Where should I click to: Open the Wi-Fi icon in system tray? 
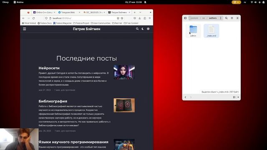coord(252,2)
